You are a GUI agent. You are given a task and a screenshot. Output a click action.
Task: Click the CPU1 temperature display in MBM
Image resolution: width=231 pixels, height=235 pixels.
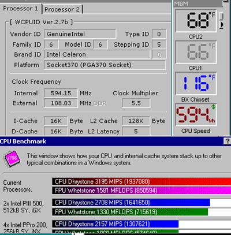click(196, 52)
